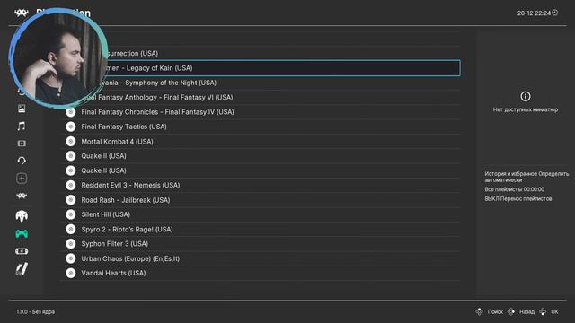Click the info icon above thumbnail message

pyautogui.click(x=525, y=96)
